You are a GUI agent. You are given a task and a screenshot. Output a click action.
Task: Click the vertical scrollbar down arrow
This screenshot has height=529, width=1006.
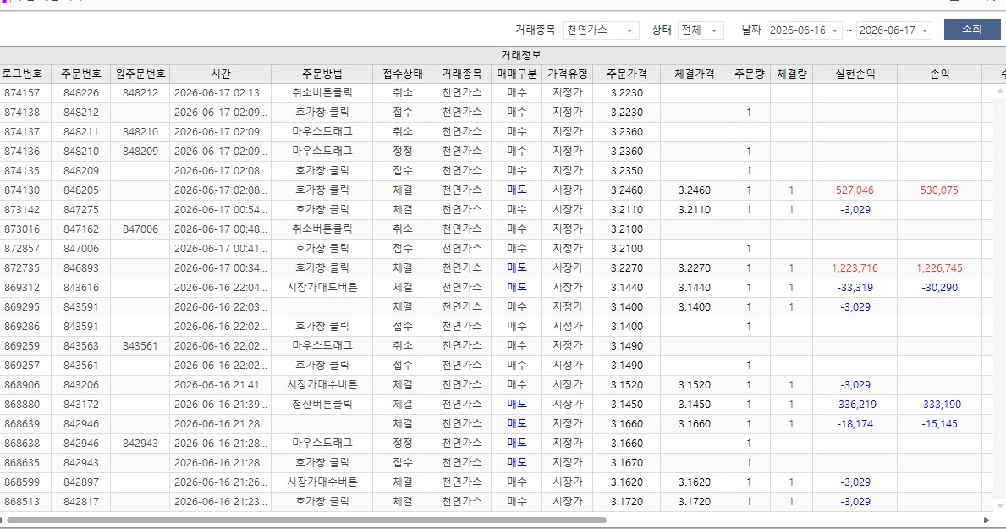pos(999,506)
